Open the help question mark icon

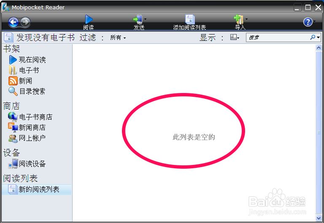(x=308, y=22)
